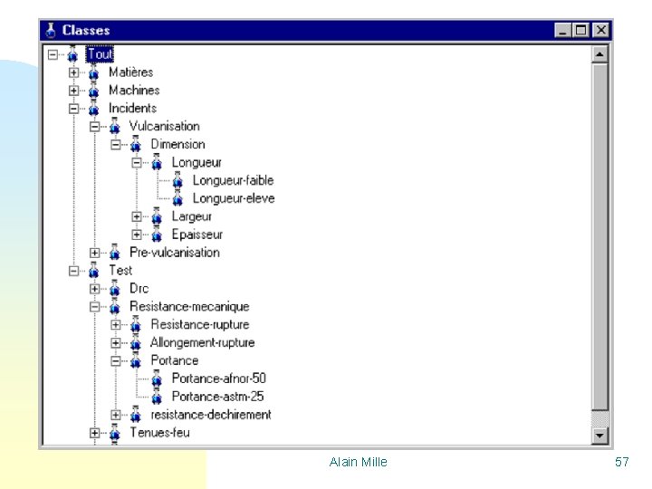The width and height of the screenshot is (652, 489).
Task: Expand the Drc node
Action: (x=95, y=289)
